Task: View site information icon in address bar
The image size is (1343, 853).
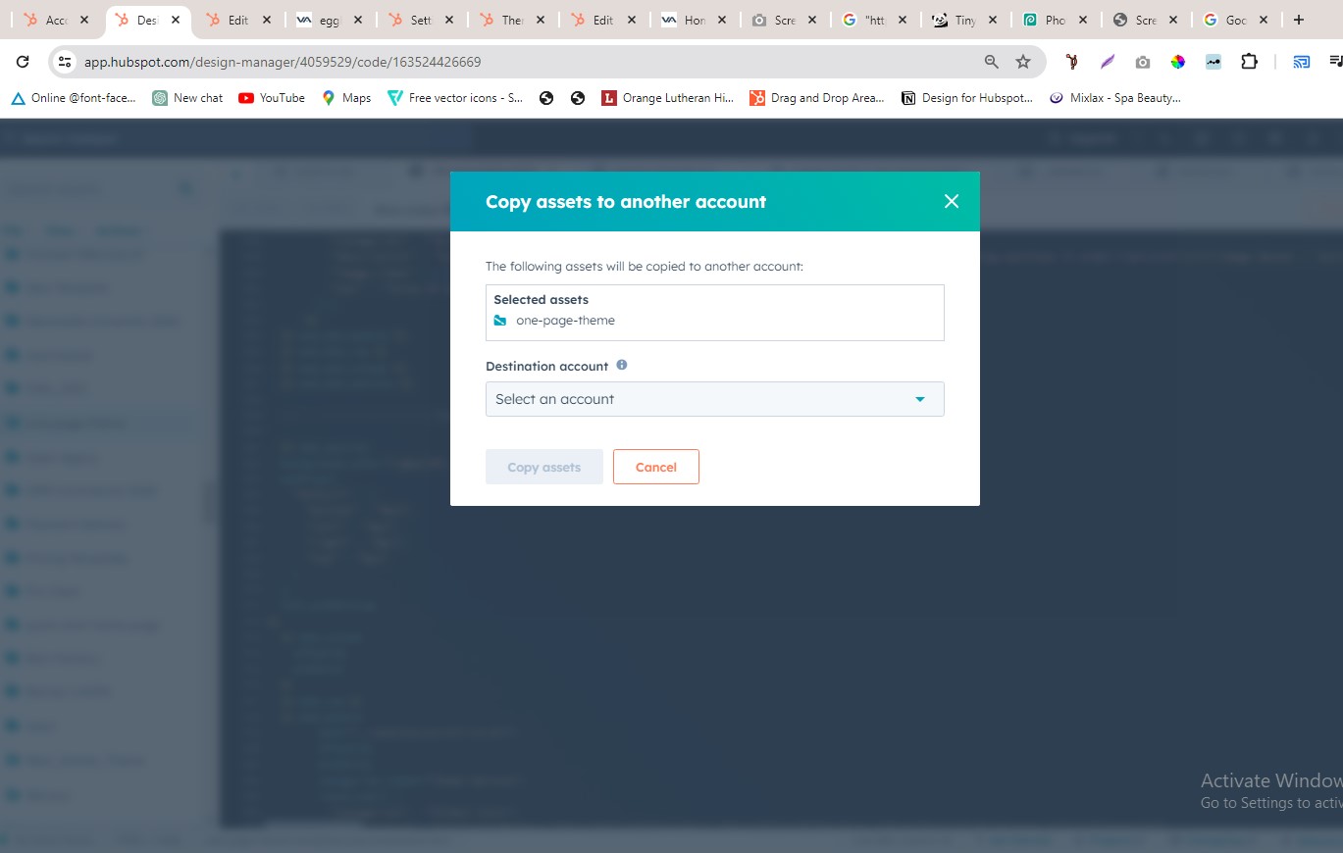Action: pyautogui.click(x=65, y=62)
